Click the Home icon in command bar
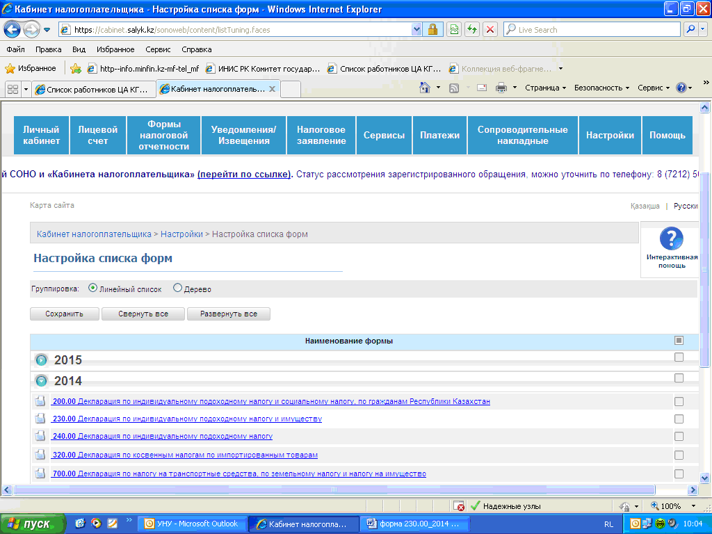Image resolution: width=712 pixels, height=534 pixels. 426,88
